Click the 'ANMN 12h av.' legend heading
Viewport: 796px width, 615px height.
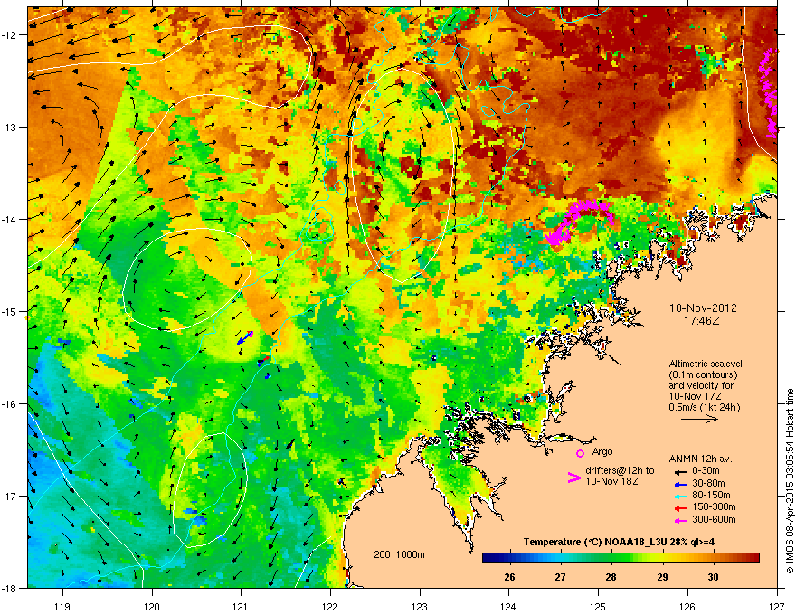(x=700, y=459)
